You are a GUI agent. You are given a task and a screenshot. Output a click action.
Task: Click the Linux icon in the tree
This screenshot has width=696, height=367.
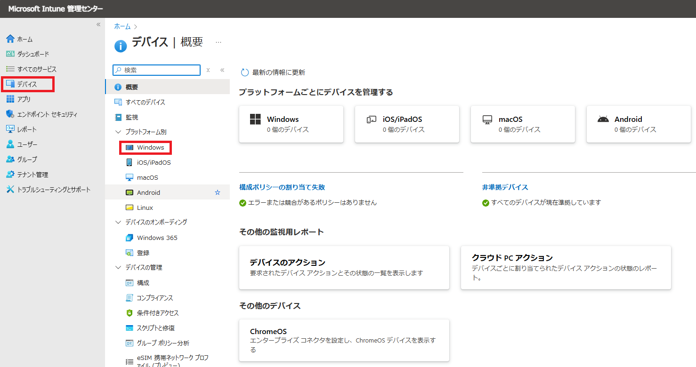129,207
